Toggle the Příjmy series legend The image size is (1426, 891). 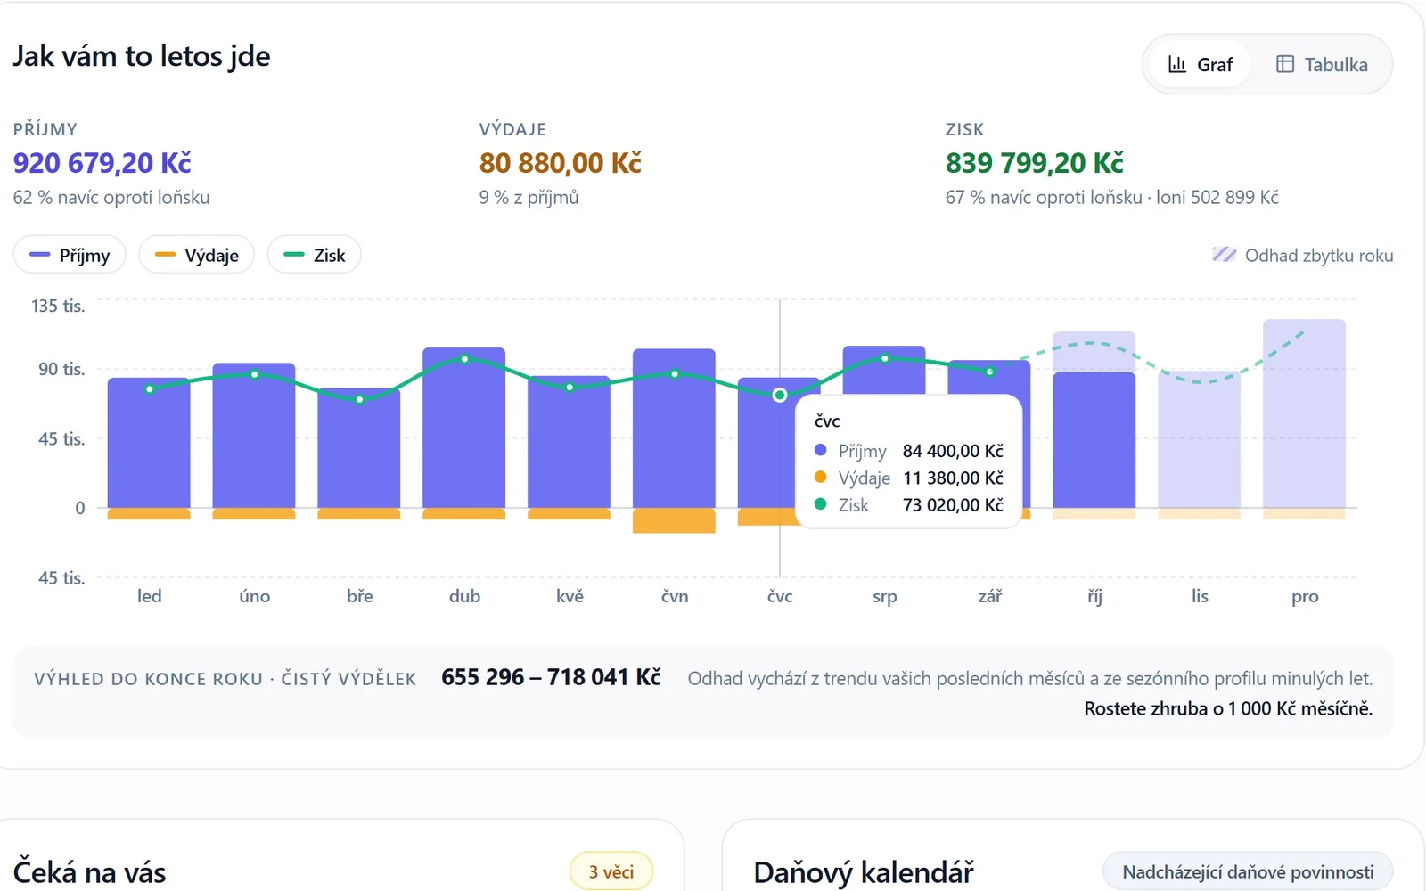70,255
